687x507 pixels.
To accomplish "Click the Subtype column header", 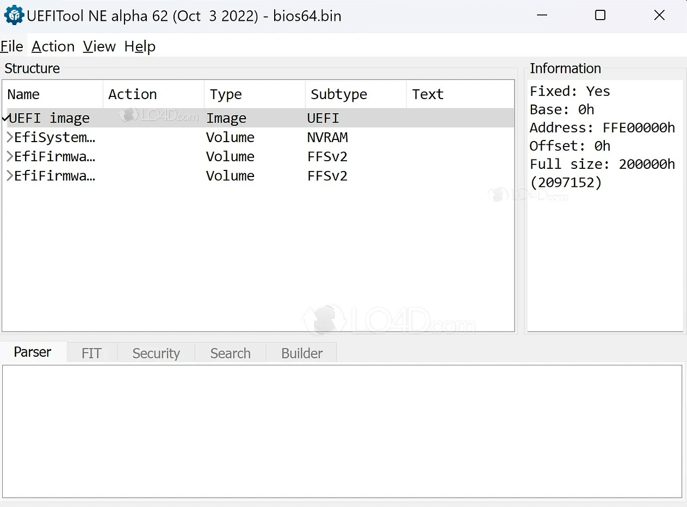I will pyautogui.click(x=356, y=94).
